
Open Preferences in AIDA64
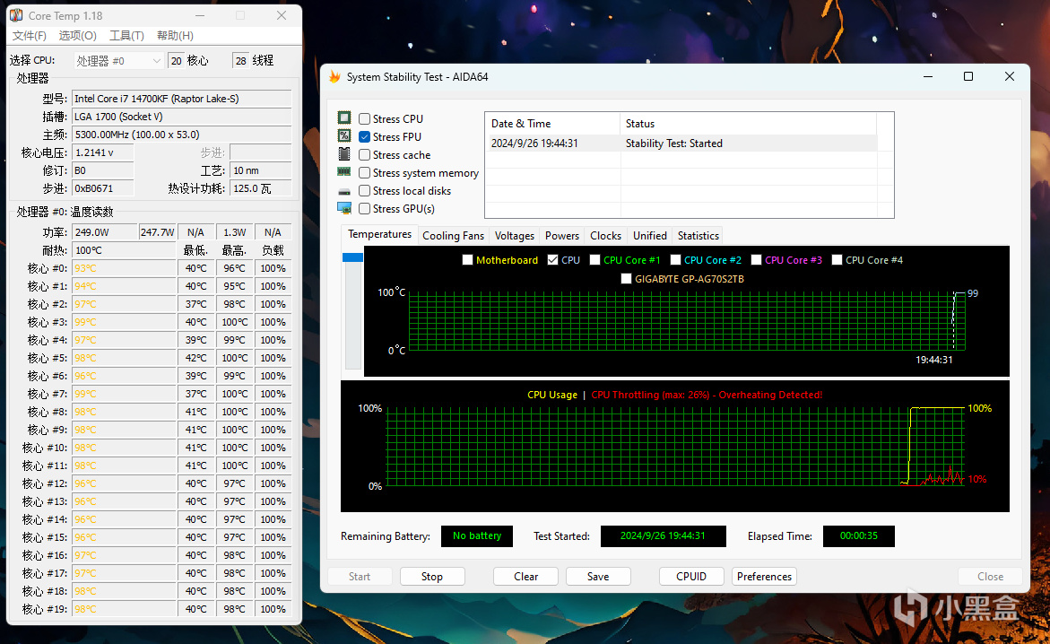tap(764, 577)
